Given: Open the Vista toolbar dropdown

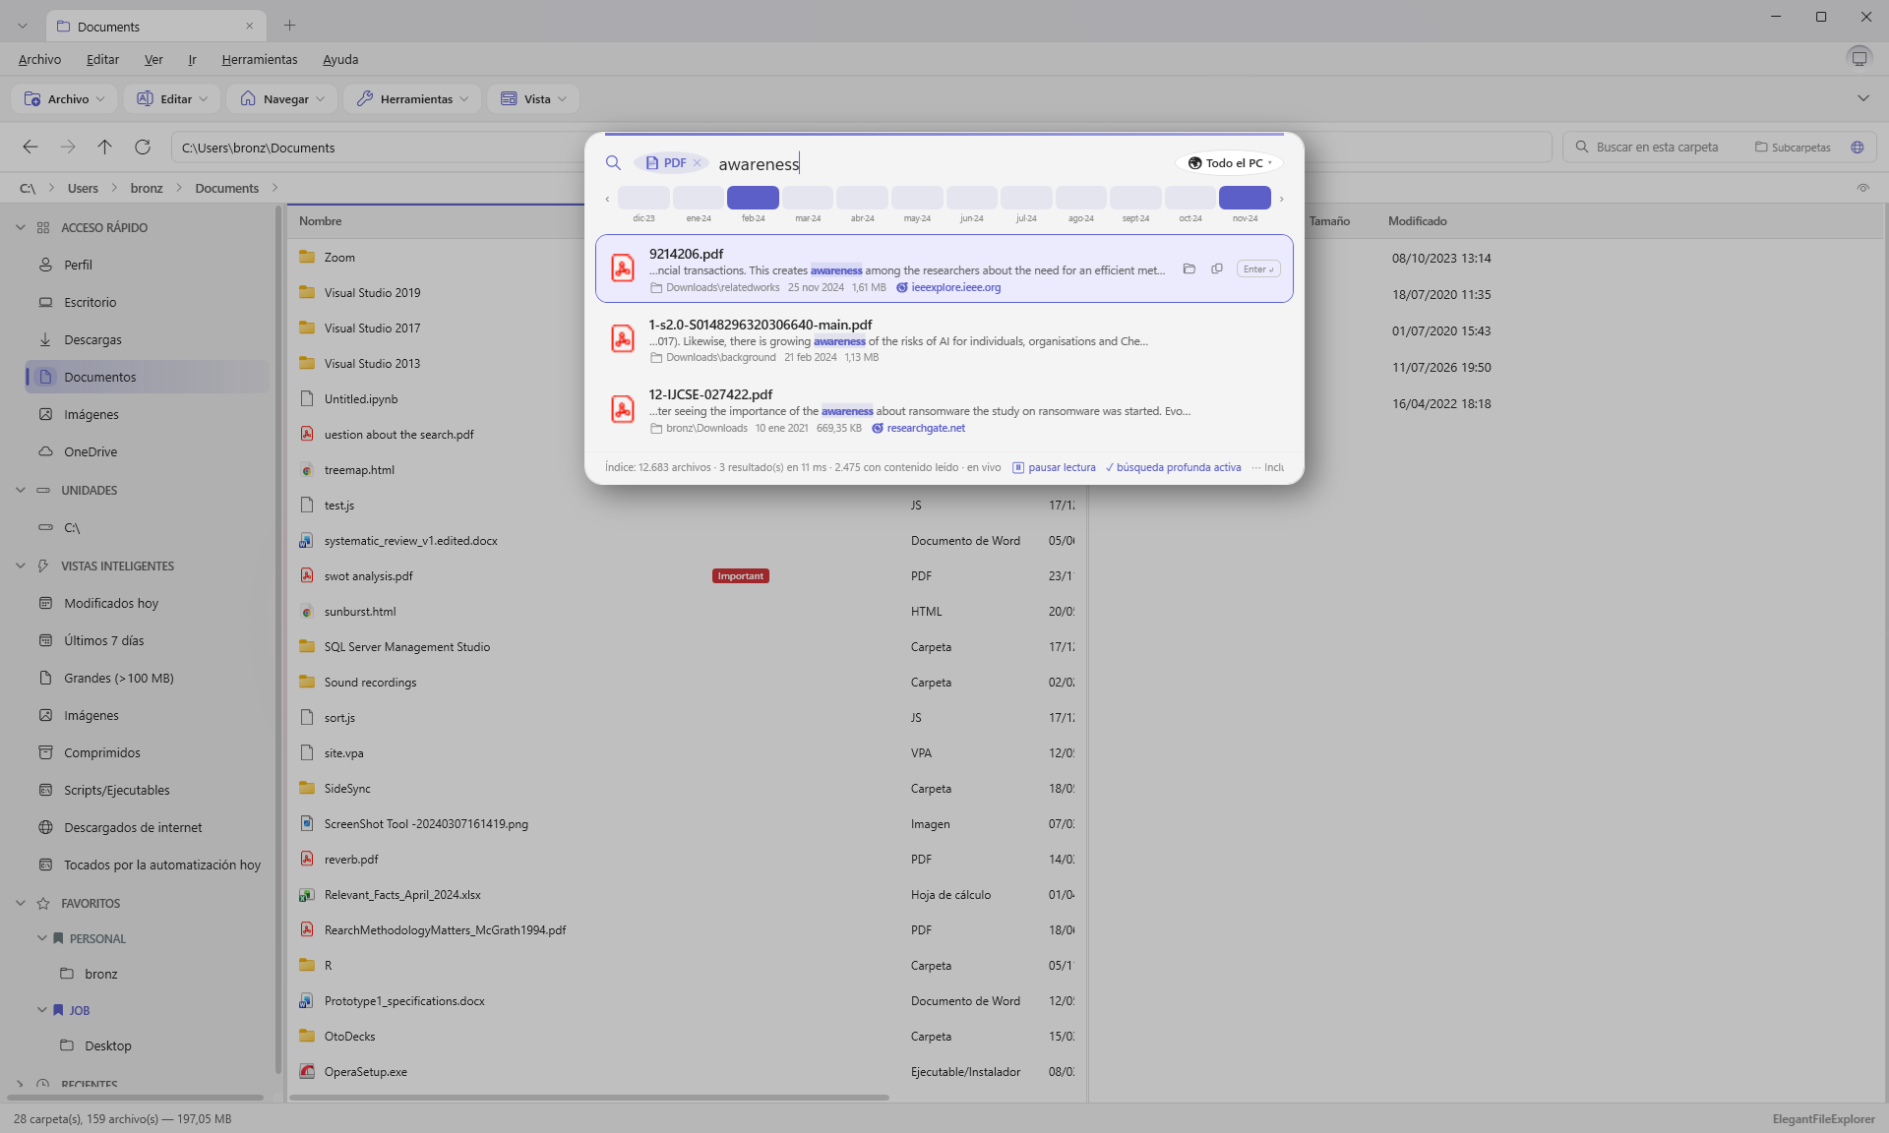Looking at the screenshot, I should coord(534,98).
